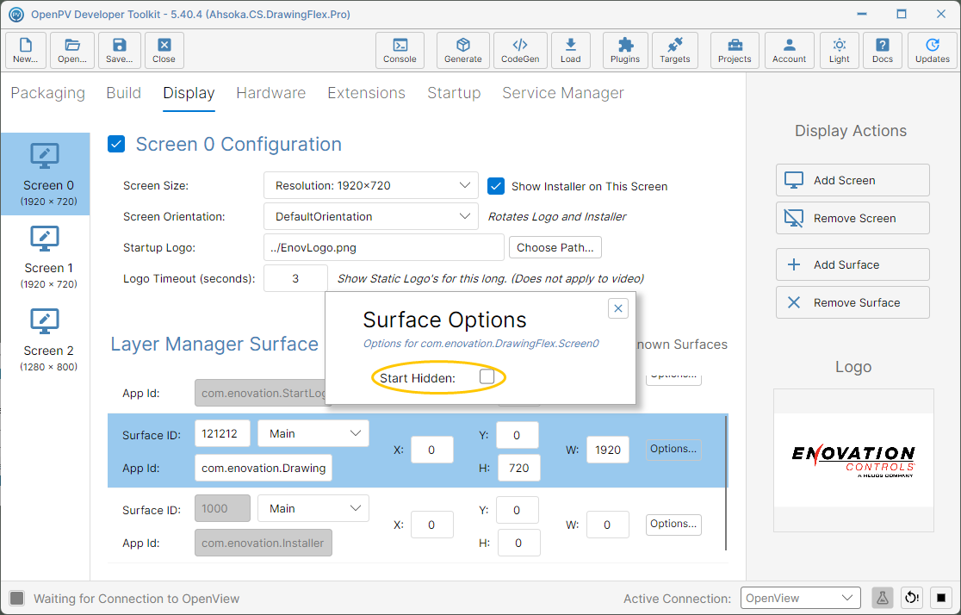Image resolution: width=961 pixels, height=615 pixels.
Task: Save the project via Save icon
Action: click(x=119, y=50)
